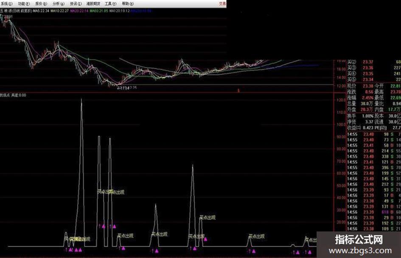Screen dimensions: 401x258
Task: Click the 最低 value 22.69
Action: pos(395,97)
